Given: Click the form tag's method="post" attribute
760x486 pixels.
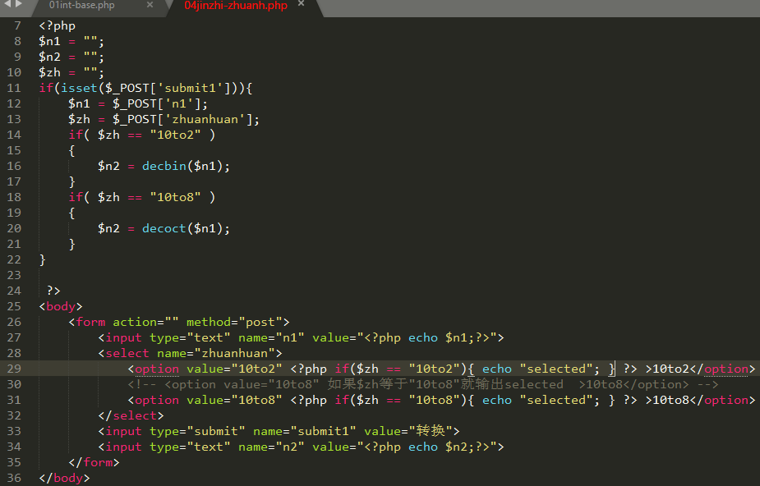Looking at the screenshot, I should pos(234,322).
